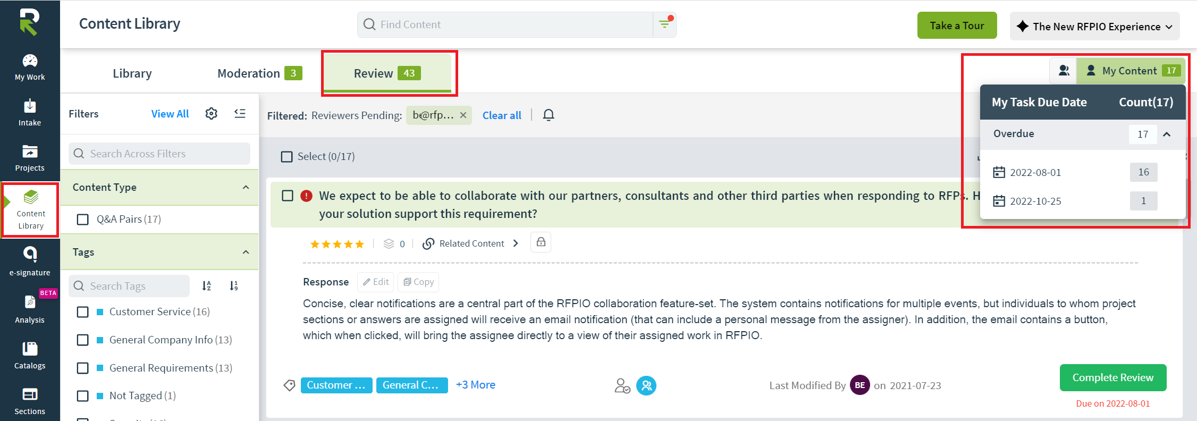1197x421 pixels.
Task: Click the blue owners avatar icon
Action: coord(646,385)
